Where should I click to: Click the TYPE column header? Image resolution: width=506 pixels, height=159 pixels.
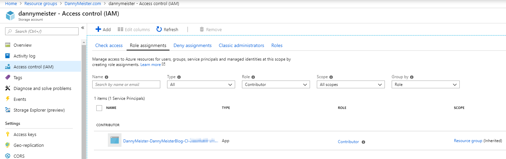click(x=226, y=108)
